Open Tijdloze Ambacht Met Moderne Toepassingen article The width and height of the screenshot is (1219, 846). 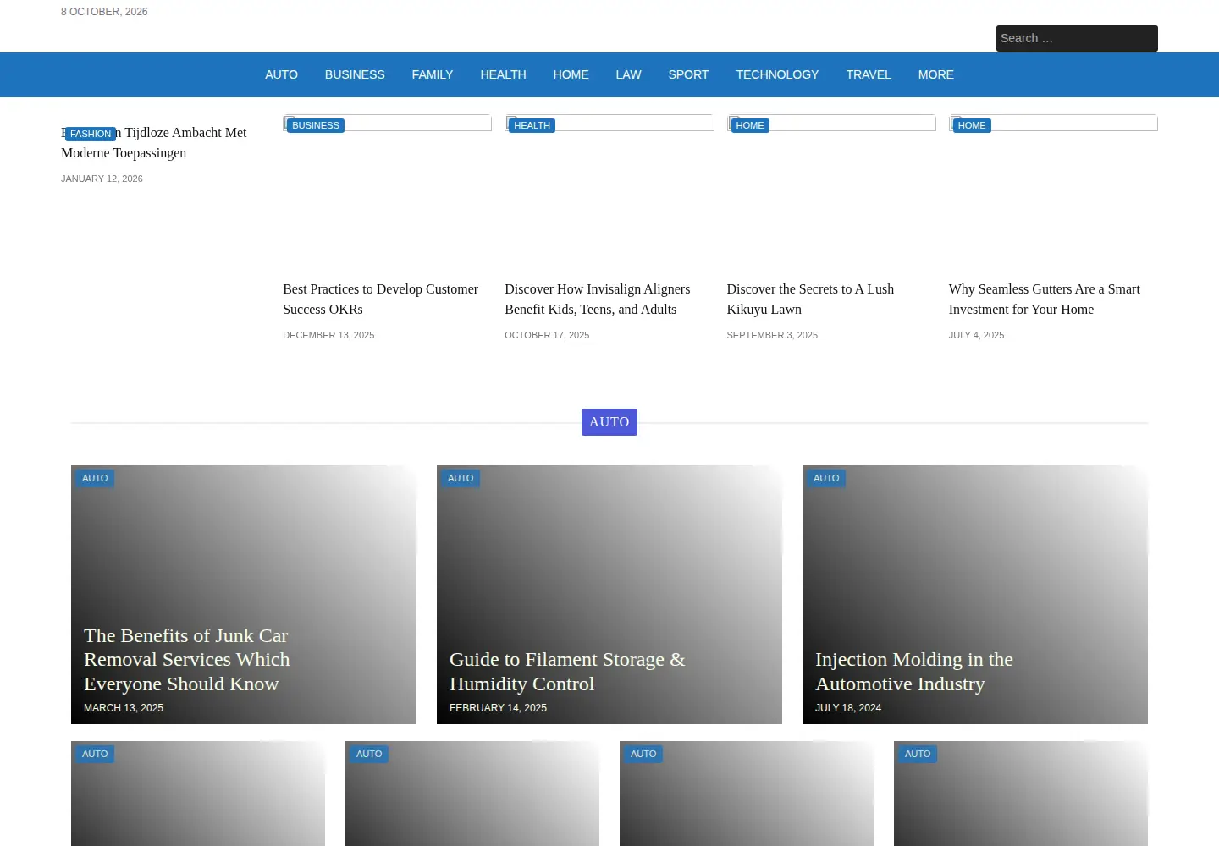pyautogui.click(x=154, y=143)
